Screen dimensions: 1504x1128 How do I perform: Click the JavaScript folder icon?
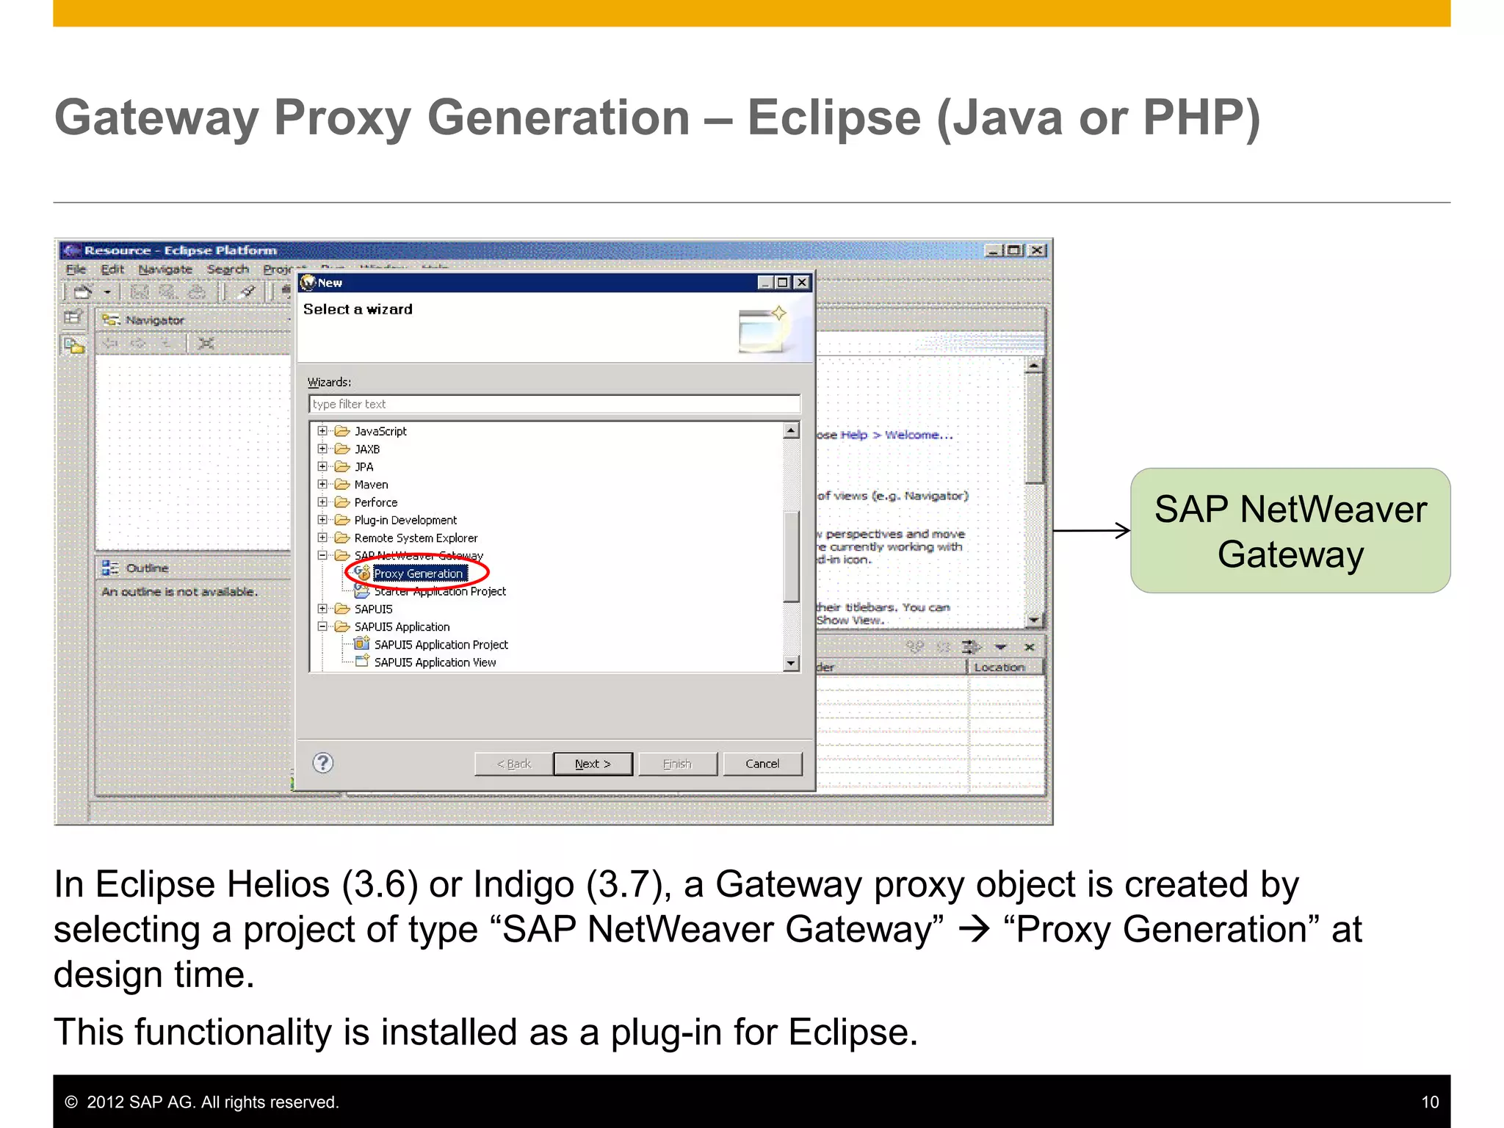point(342,431)
